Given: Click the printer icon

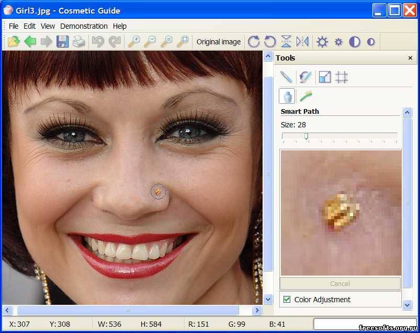Looking at the screenshot, I should (79, 42).
